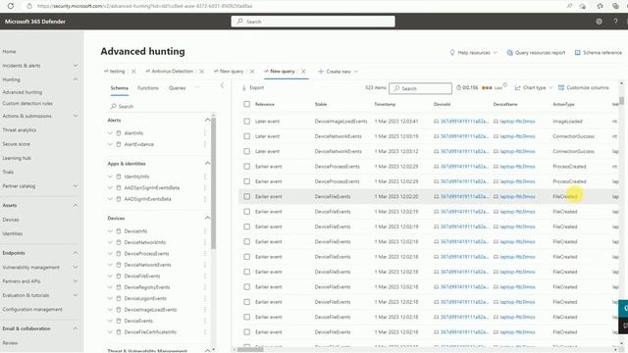628x353 pixels.
Task: Open Custom detection rules
Action: [x=27, y=104]
